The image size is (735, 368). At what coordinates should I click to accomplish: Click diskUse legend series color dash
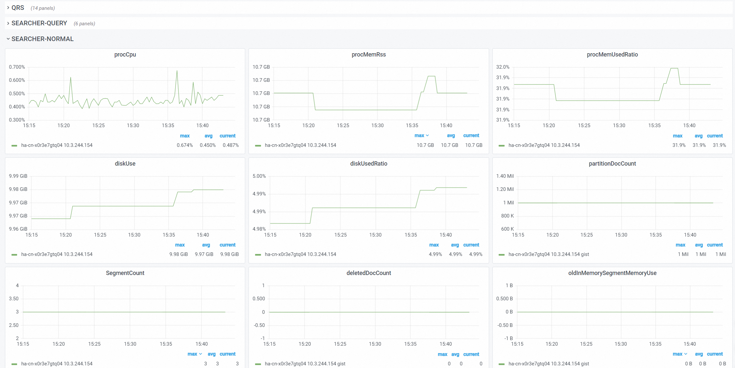pos(14,255)
